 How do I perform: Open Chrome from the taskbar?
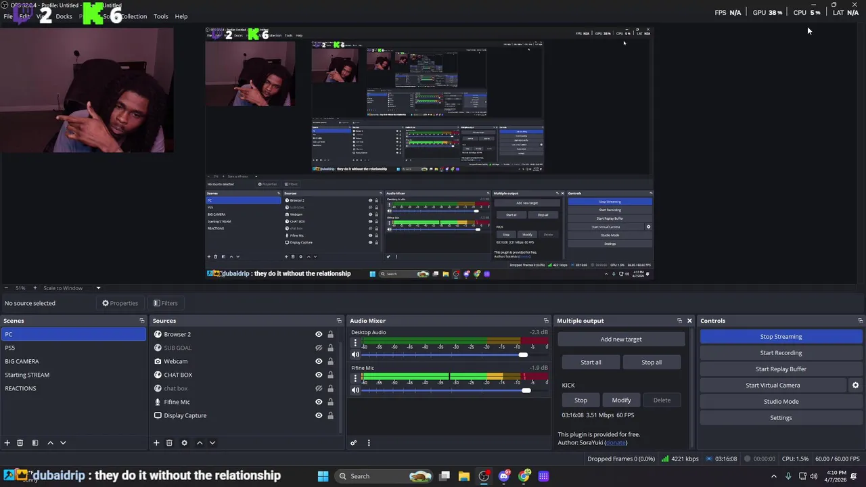[524, 476]
